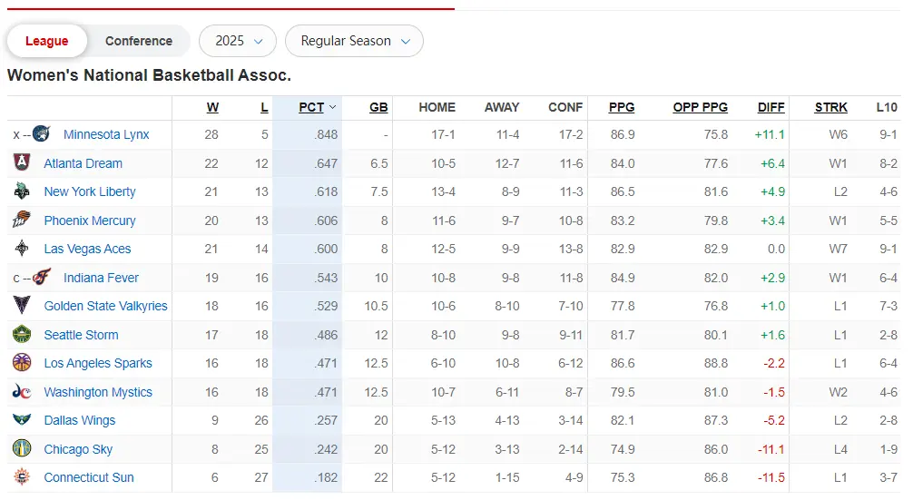The height and width of the screenshot is (500, 913).
Task: Open the Dallas Wings team link
Action: [x=80, y=420]
